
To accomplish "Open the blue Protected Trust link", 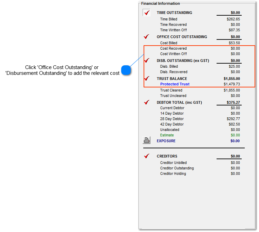I will [175, 84].
